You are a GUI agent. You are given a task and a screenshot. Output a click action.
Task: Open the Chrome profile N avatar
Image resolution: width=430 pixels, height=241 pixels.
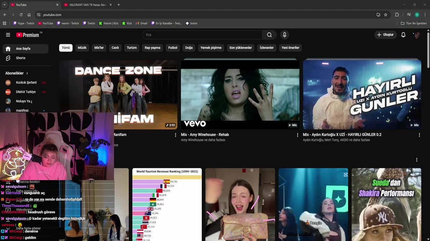point(417,15)
